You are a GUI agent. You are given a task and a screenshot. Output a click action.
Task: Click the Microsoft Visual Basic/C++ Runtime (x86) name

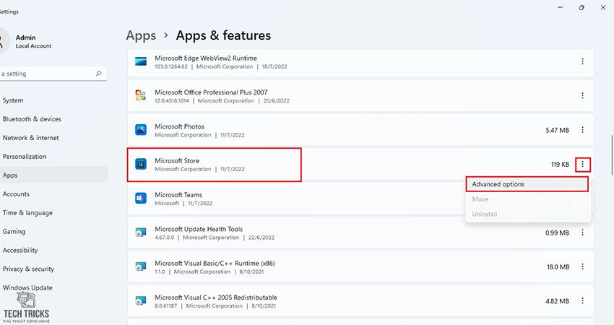(x=215, y=264)
